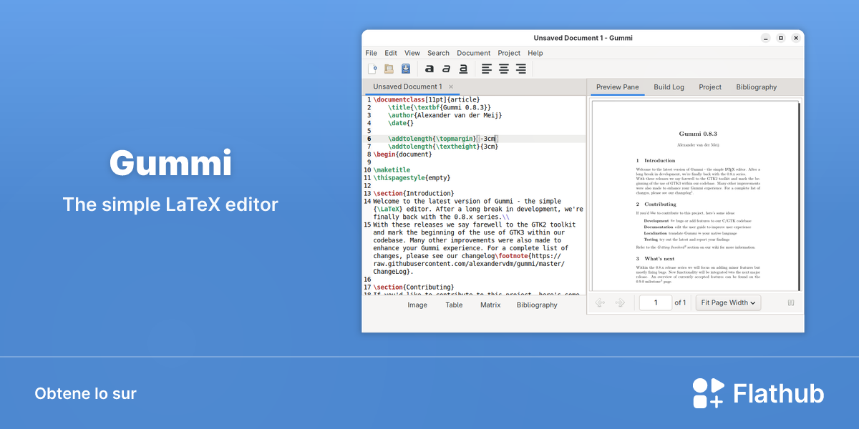Click the page number input field
The width and height of the screenshot is (859, 429).
click(x=655, y=302)
